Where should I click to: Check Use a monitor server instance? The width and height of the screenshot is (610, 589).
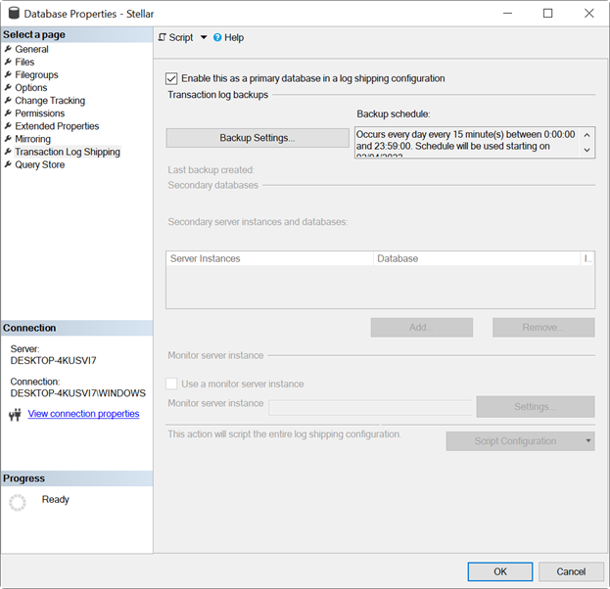pyautogui.click(x=171, y=384)
